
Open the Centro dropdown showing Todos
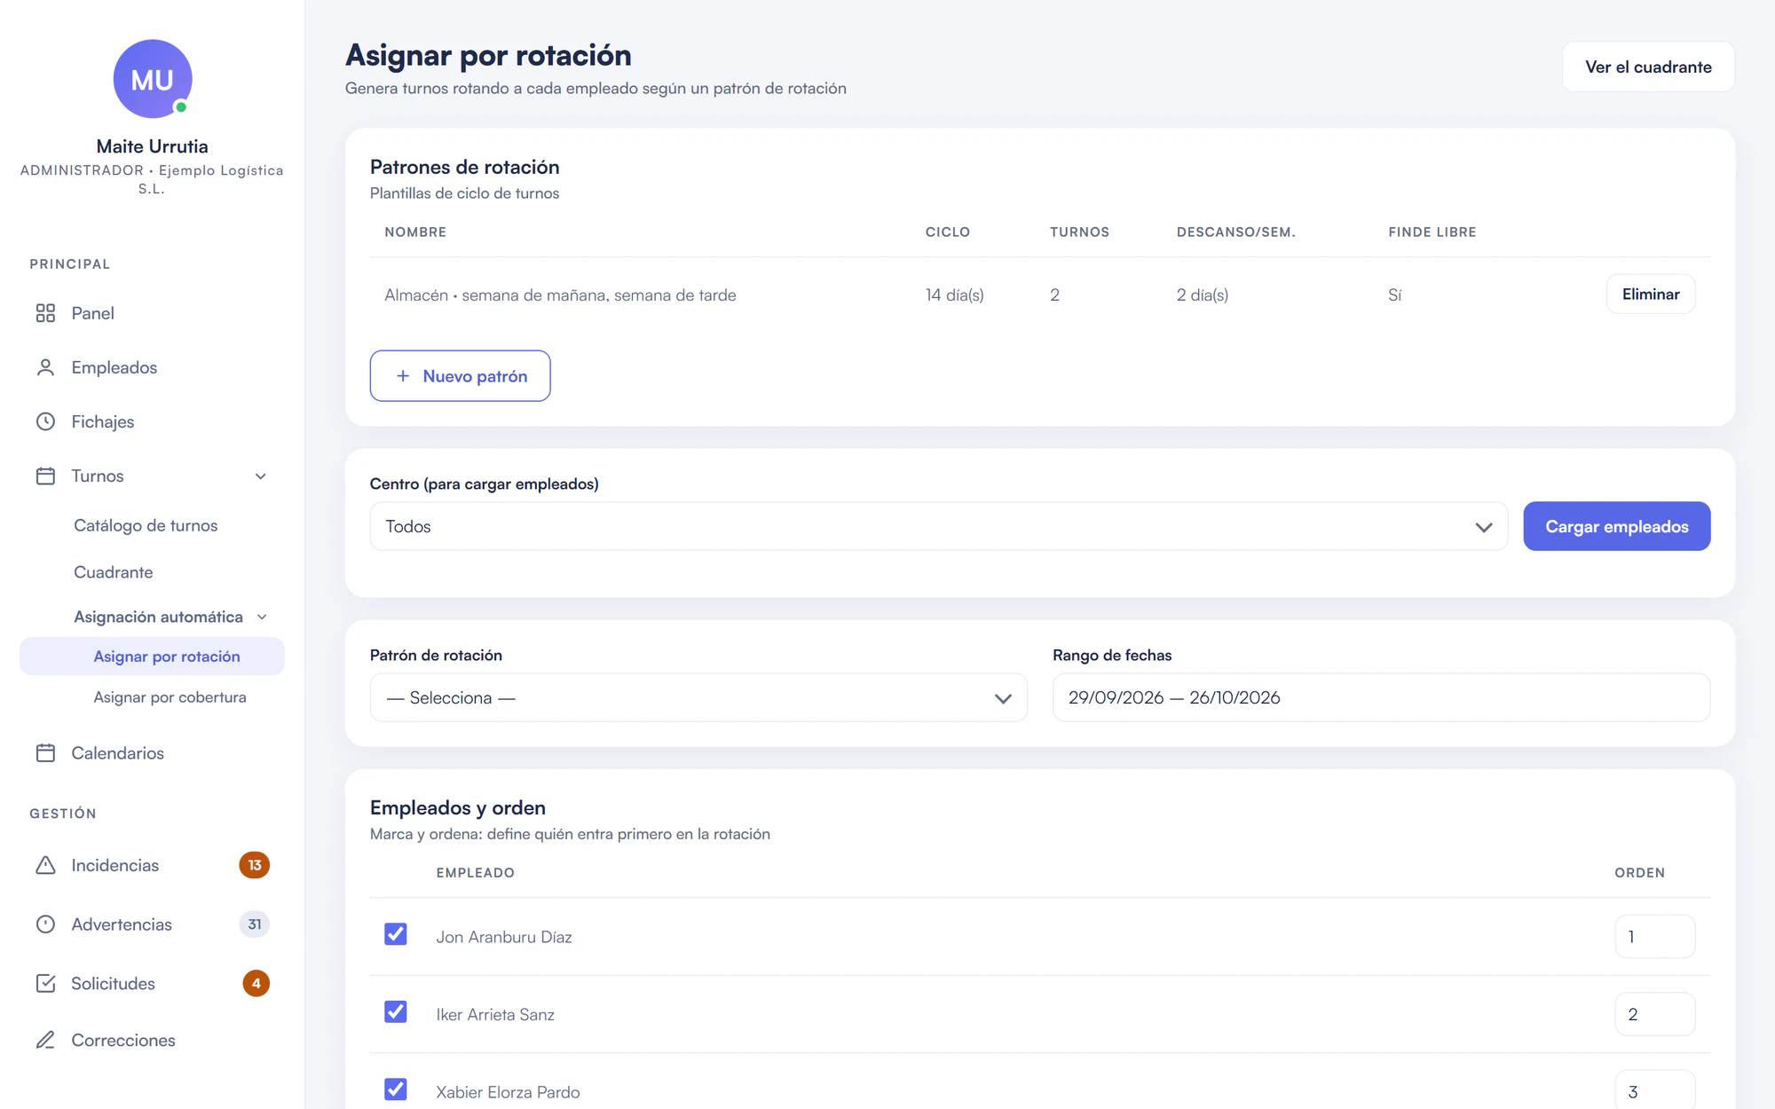939,526
